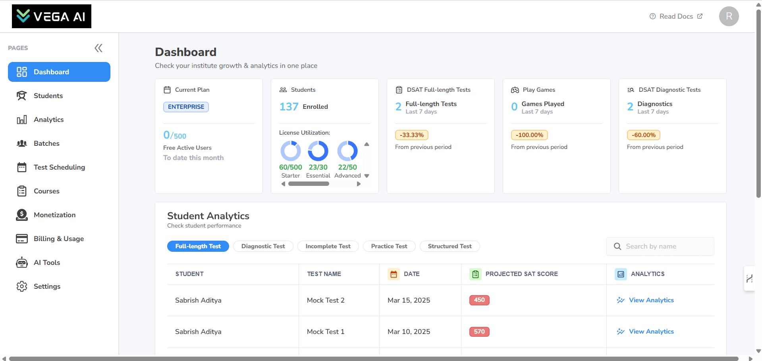Click the Courses clipboard icon

click(x=22, y=191)
